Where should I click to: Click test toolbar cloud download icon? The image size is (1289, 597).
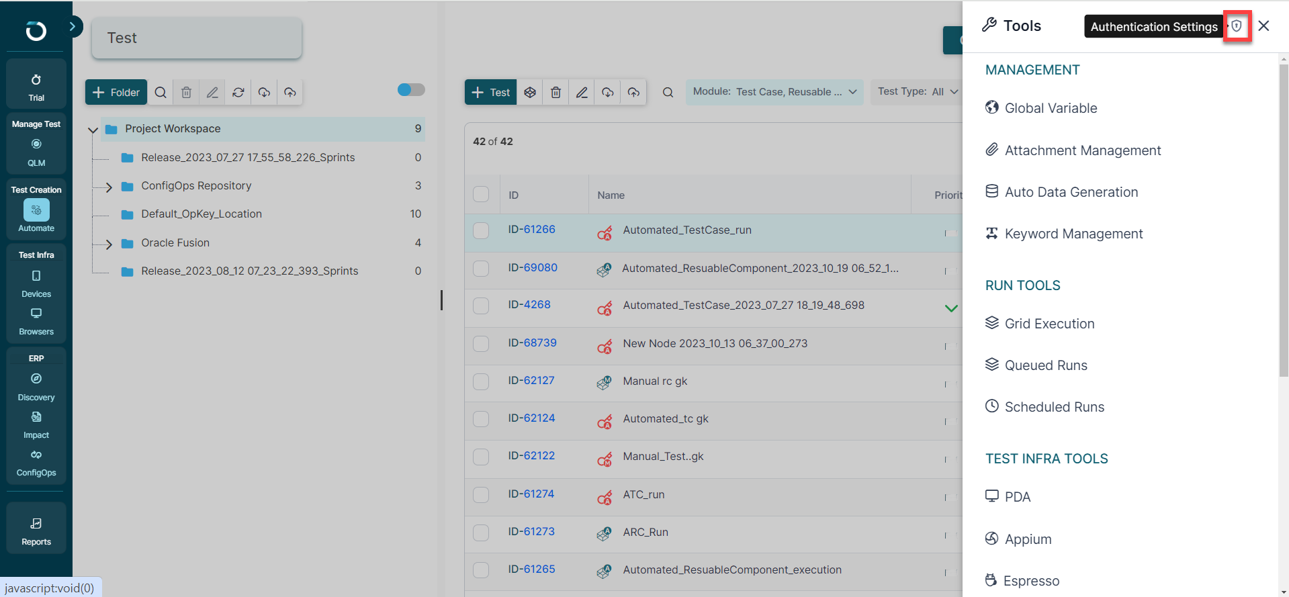pyautogui.click(x=608, y=92)
